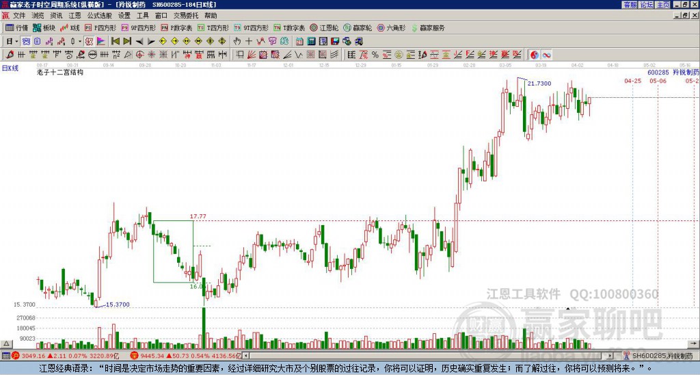Open the 9T四方形 tool
Screen dimensions: 700x375
[x=252, y=27]
